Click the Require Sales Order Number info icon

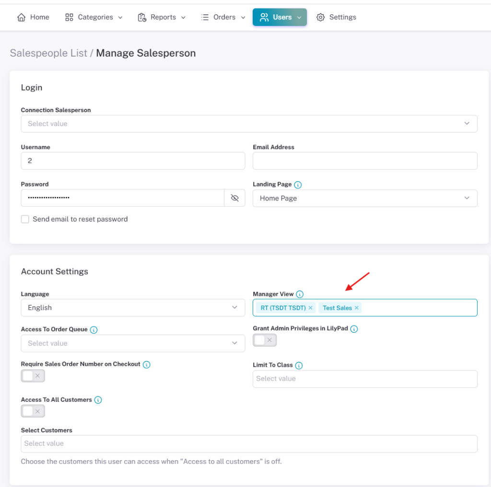point(147,364)
